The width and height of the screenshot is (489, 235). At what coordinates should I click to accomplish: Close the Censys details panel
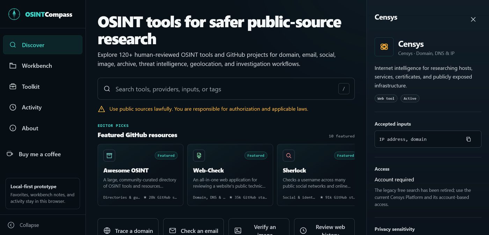[x=473, y=20]
